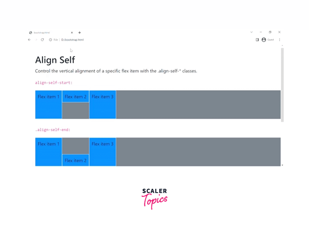The image size is (309, 227).
Task: Close the bootstrap.html tab
Action: [x=72, y=33]
